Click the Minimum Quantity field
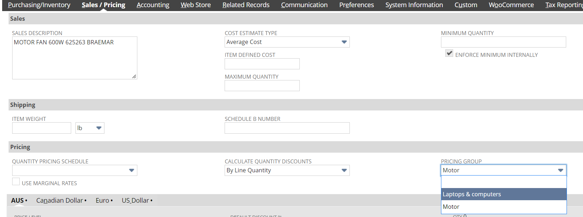Image resolution: width=583 pixels, height=217 pixels. point(504,42)
